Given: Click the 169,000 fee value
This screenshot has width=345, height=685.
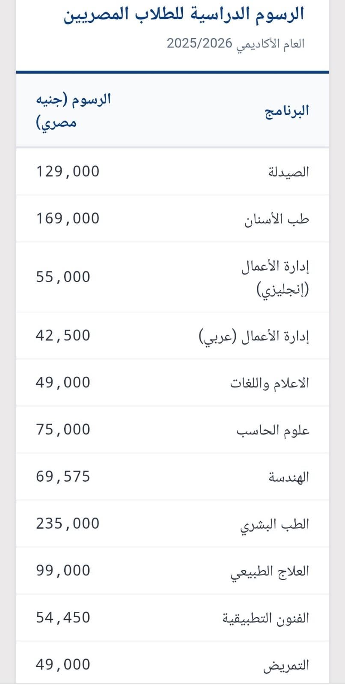Looking at the screenshot, I should click(x=68, y=218).
